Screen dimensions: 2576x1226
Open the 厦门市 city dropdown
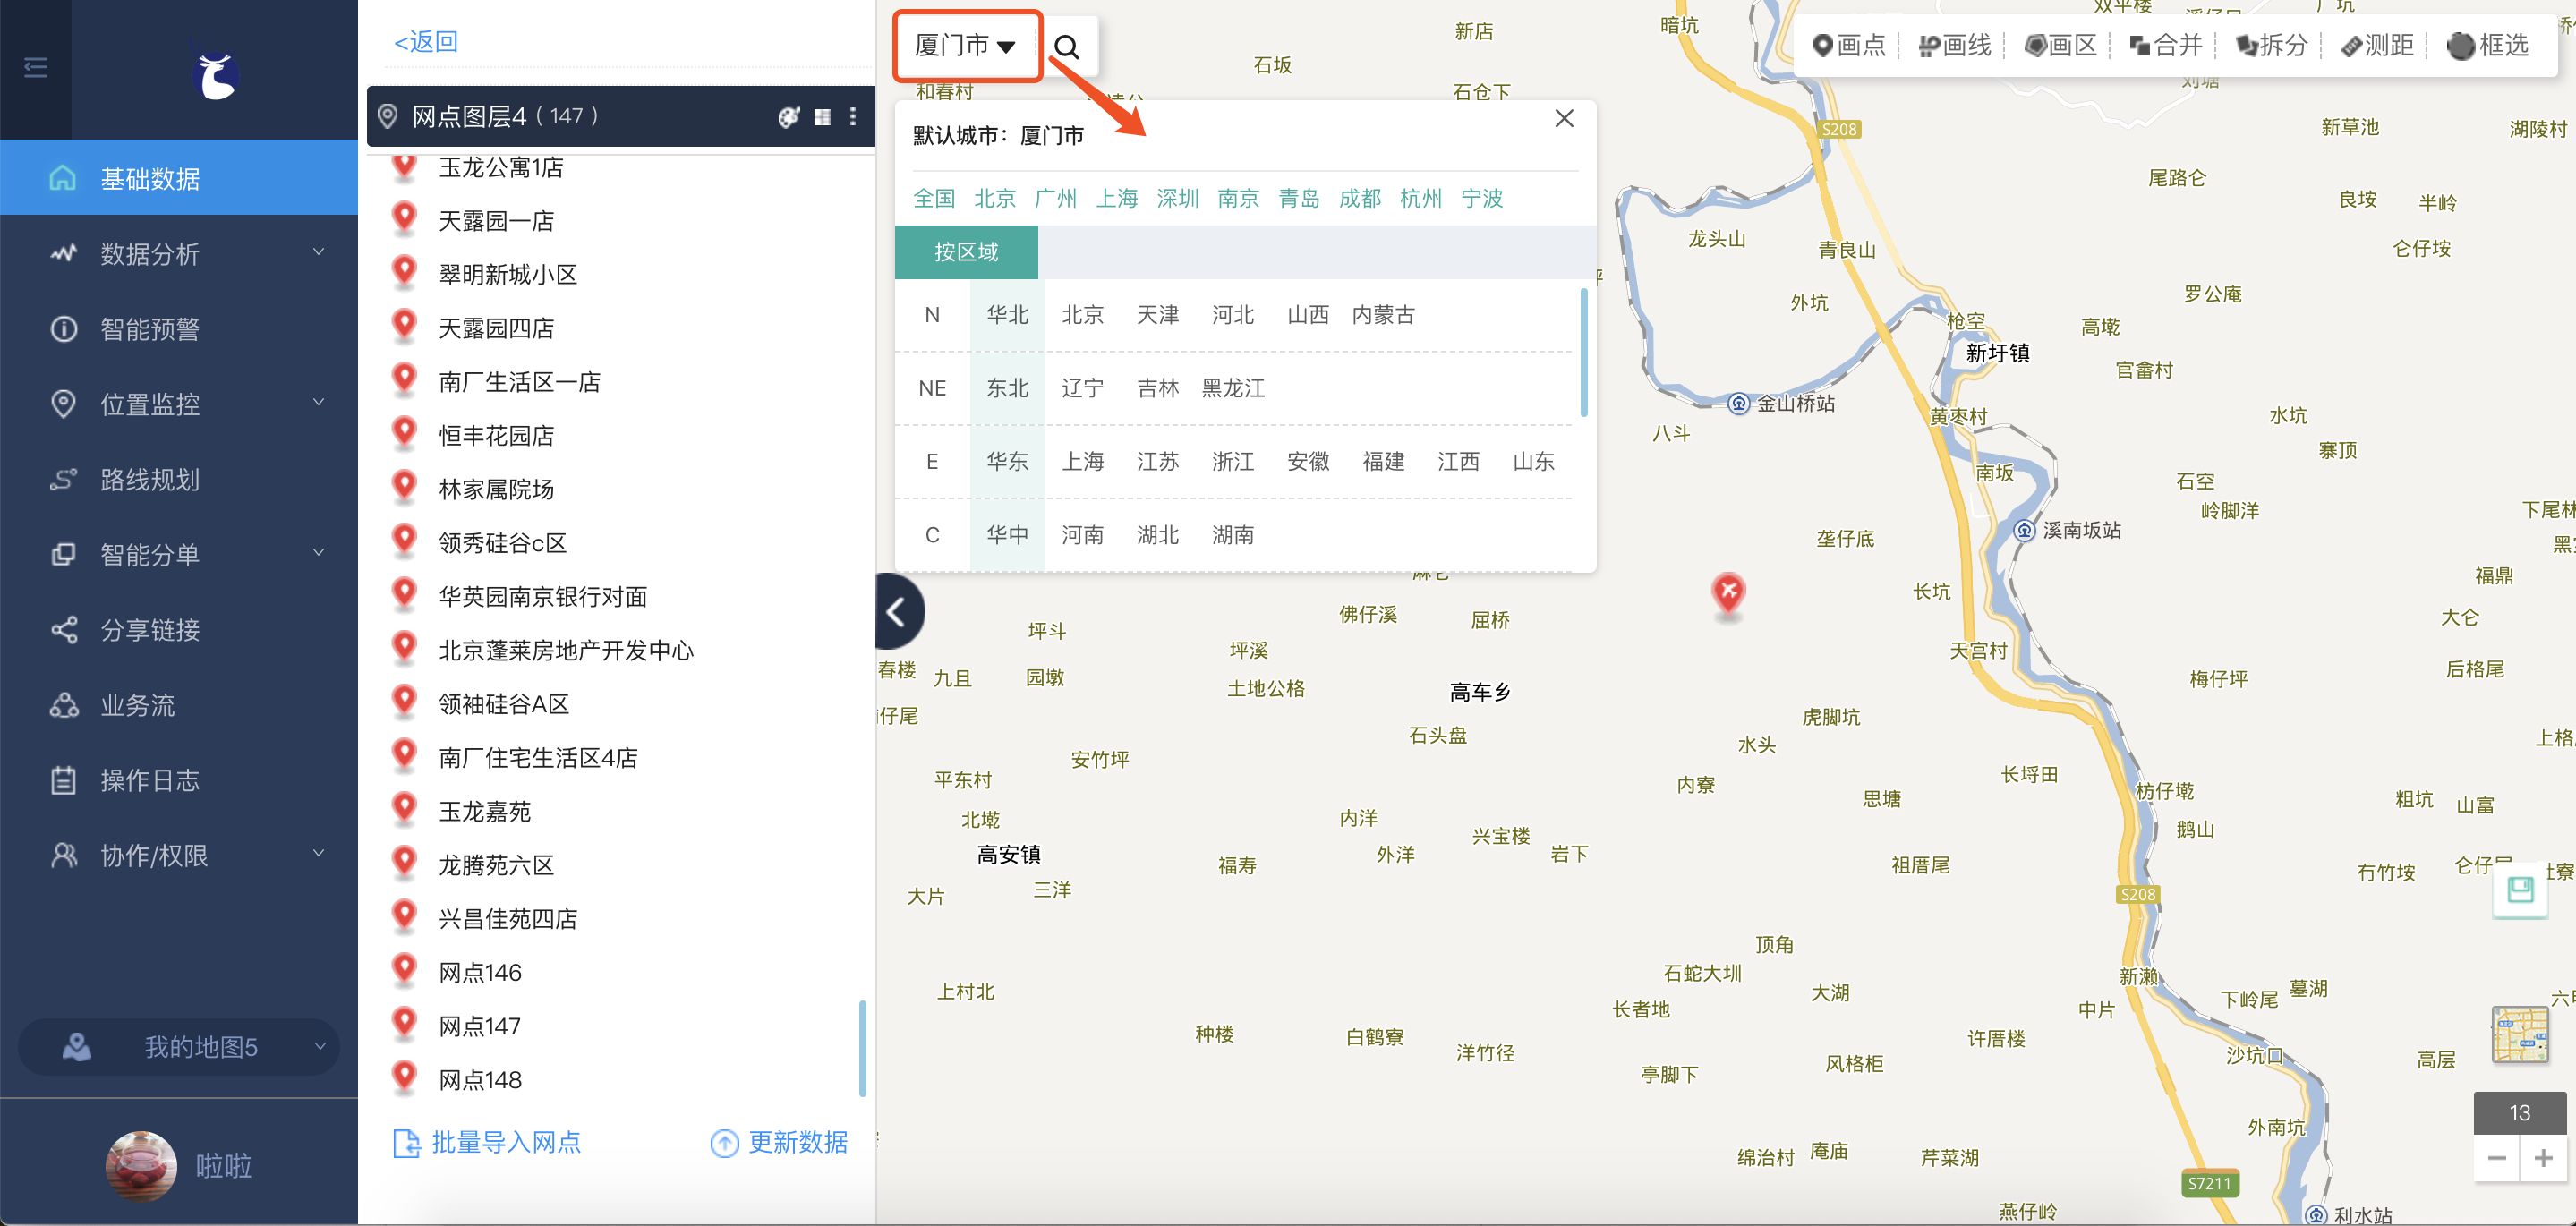click(x=965, y=46)
